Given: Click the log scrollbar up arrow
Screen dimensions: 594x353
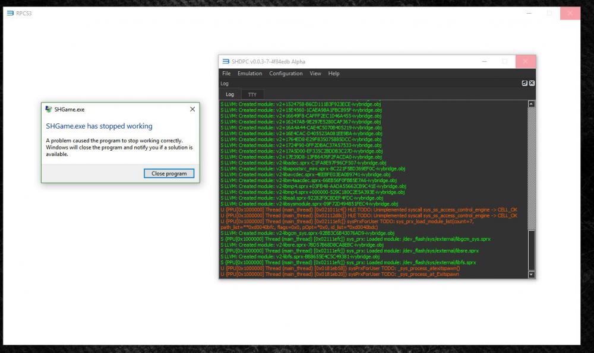Looking at the screenshot, I should 532,104.
